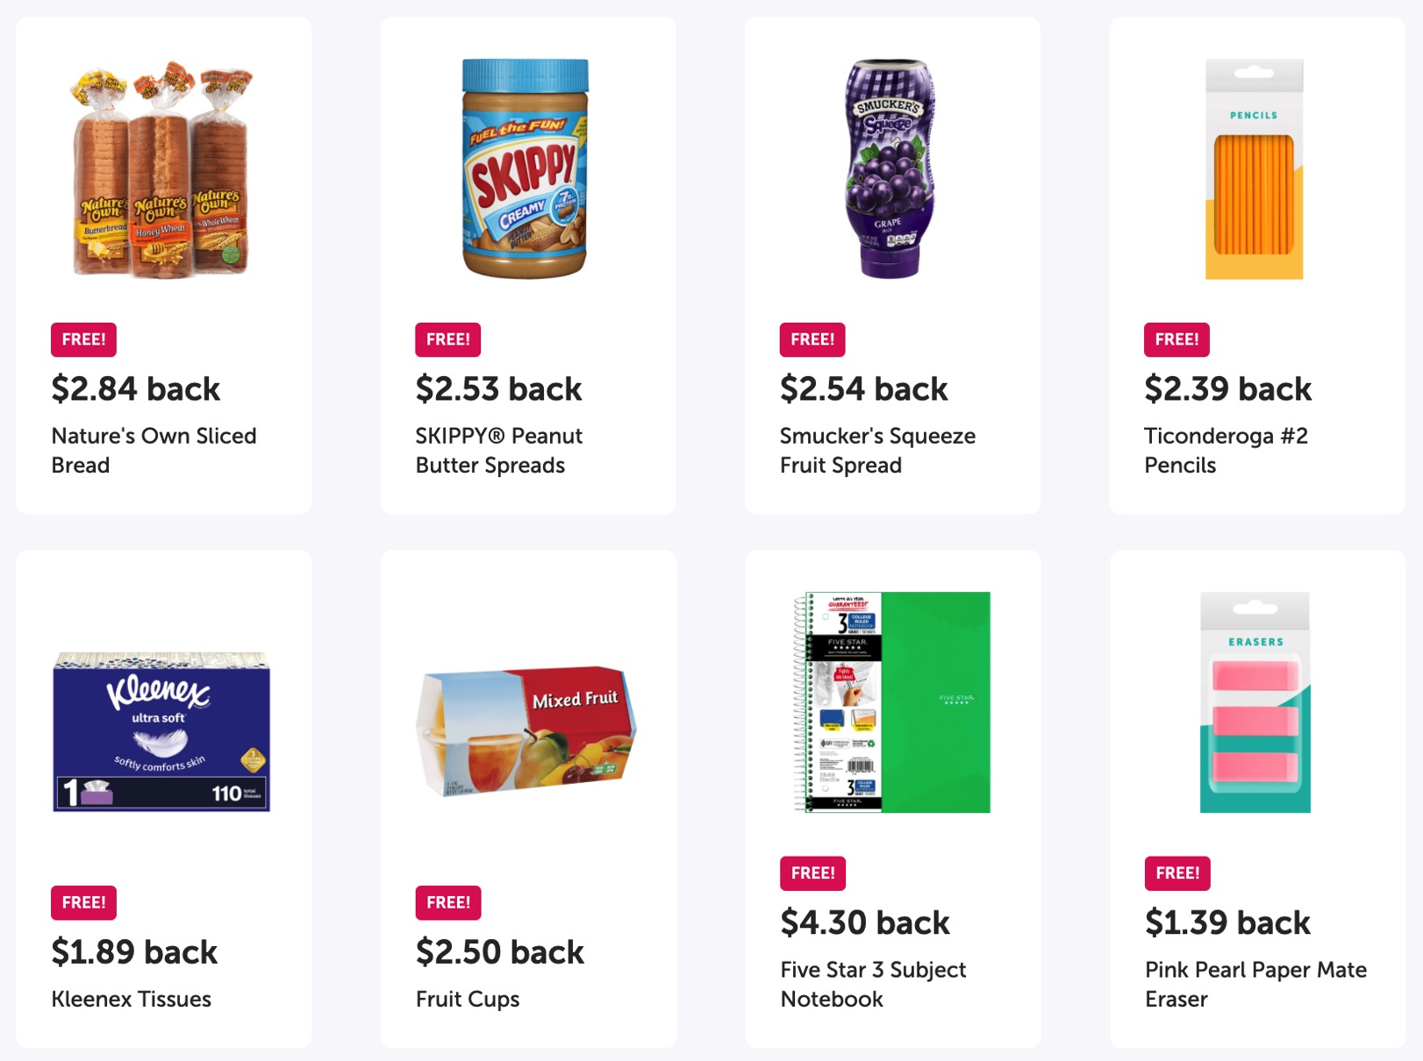Click the green Five Star notebook image
The height and width of the screenshot is (1061, 1423).
click(891, 702)
